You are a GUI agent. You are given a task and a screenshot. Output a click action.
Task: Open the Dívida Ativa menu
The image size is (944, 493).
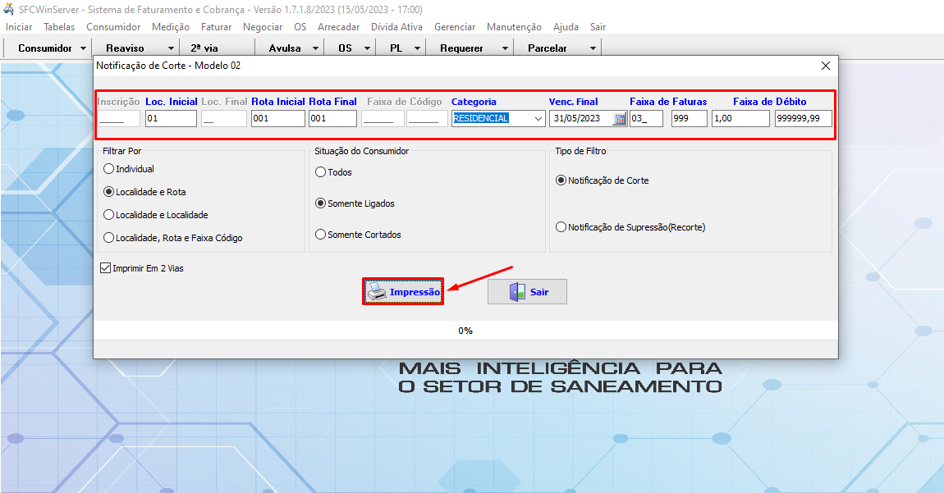(x=396, y=27)
